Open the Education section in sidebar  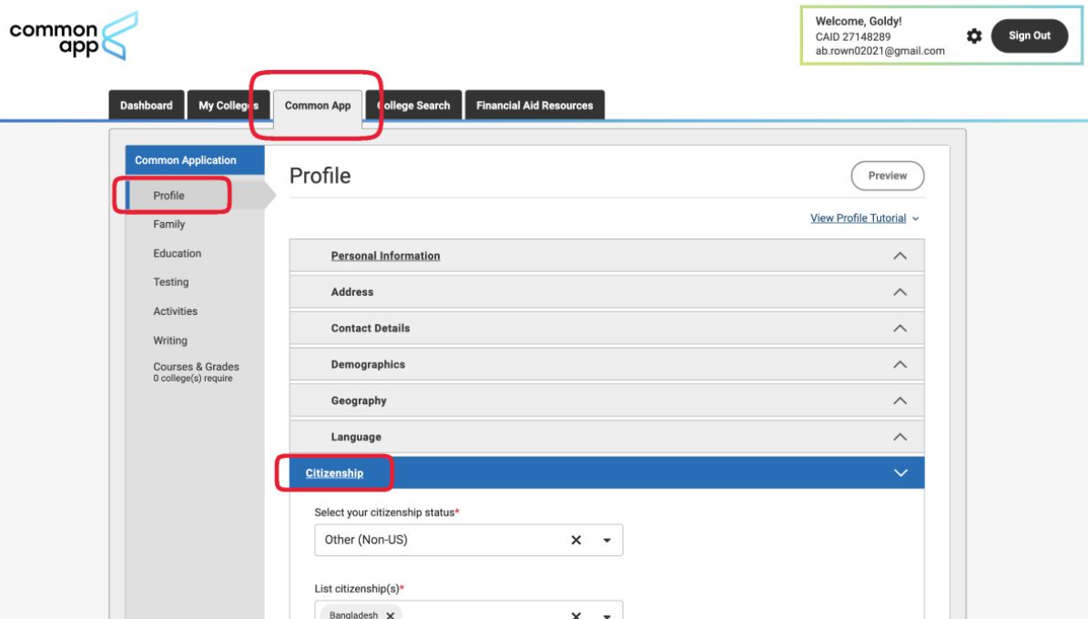[177, 253]
